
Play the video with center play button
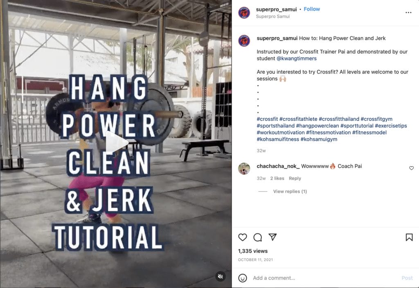pos(116,143)
